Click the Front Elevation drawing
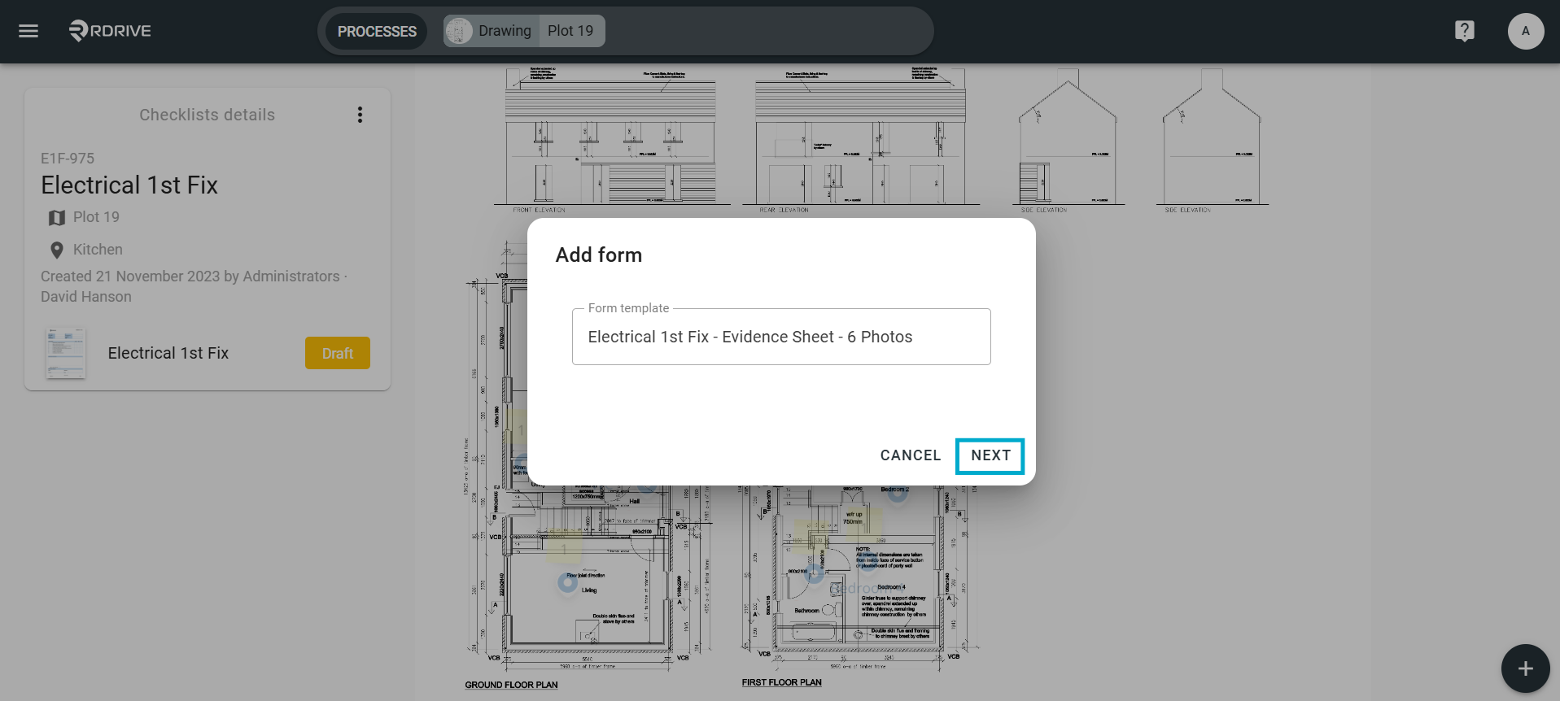 pos(611,137)
